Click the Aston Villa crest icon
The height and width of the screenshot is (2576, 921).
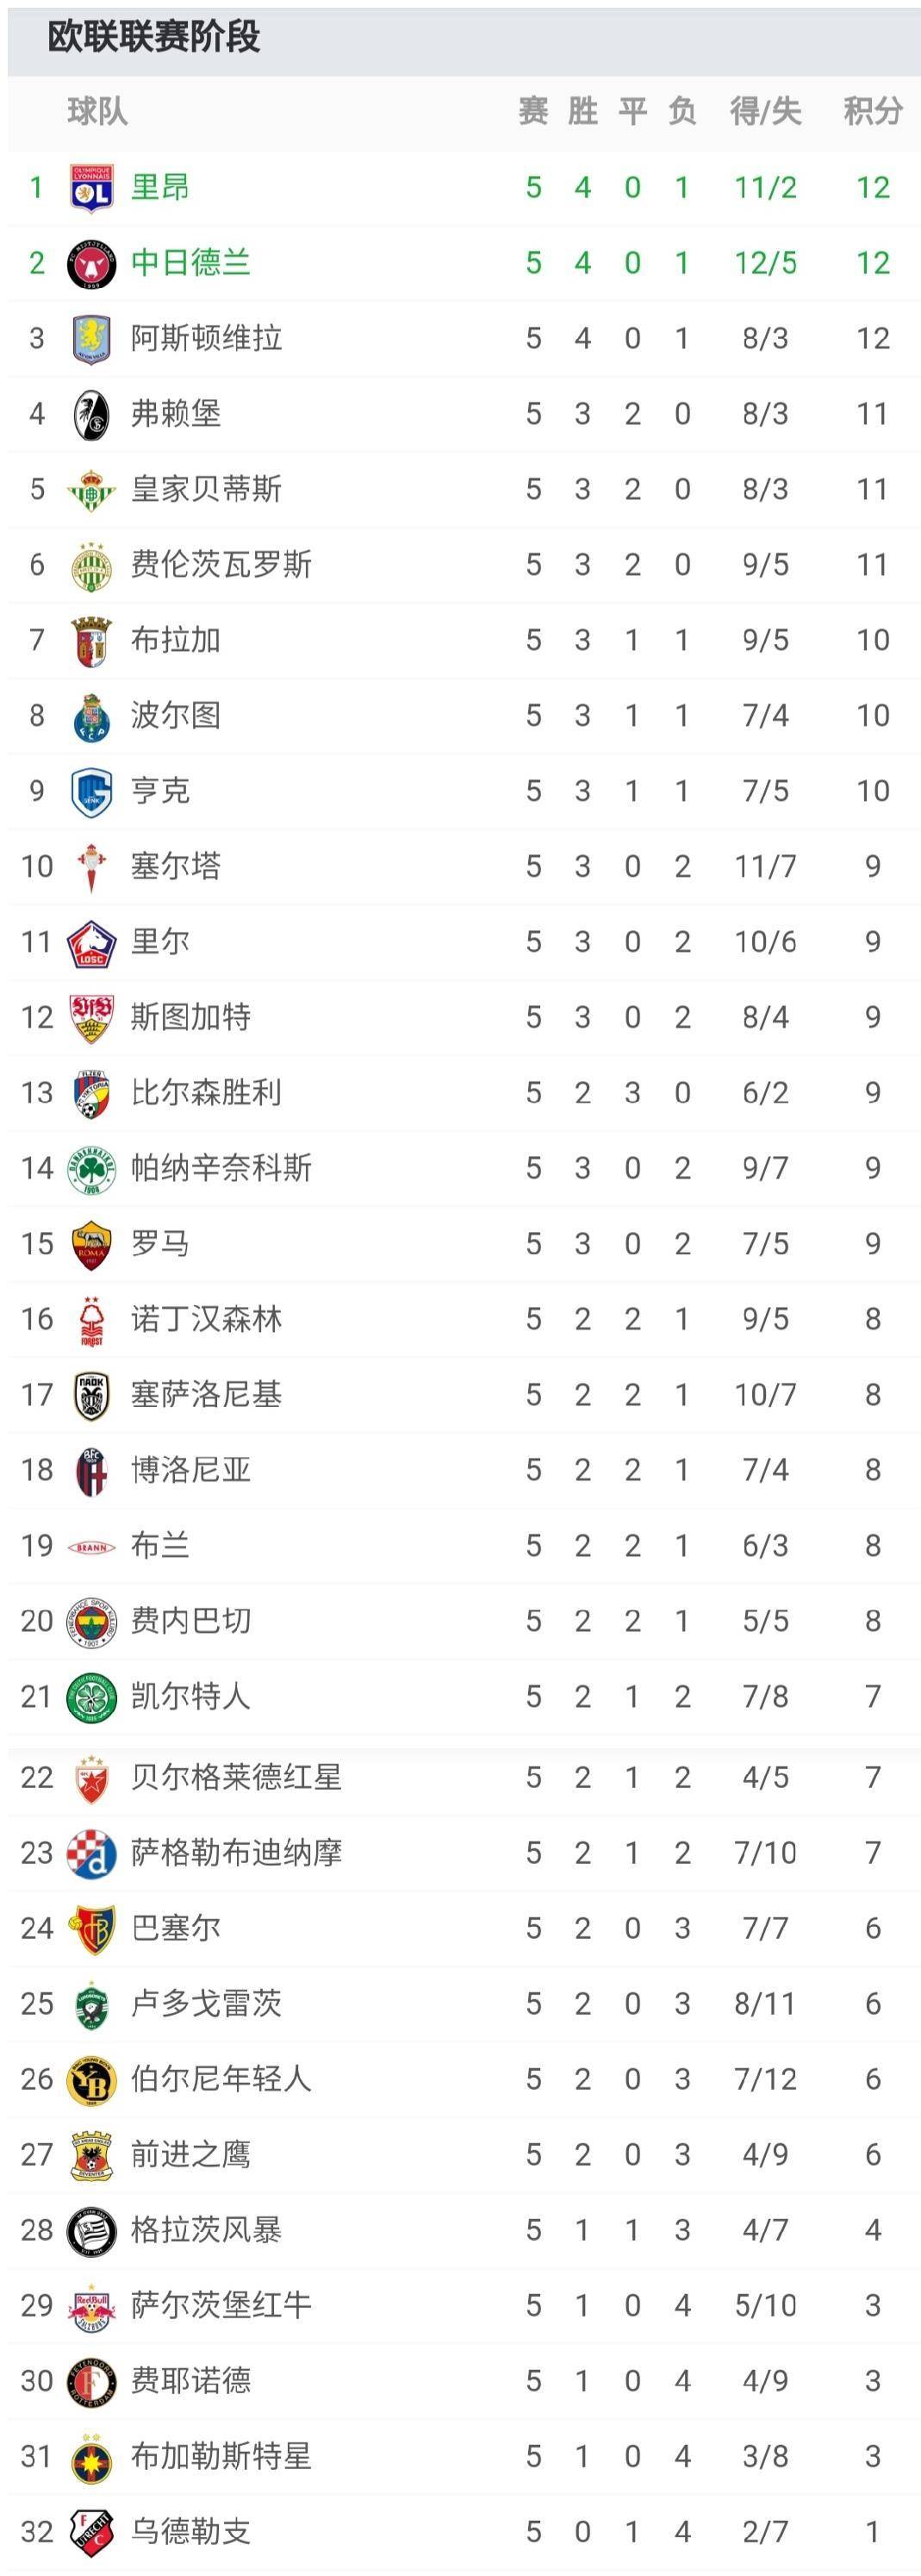pos(91,339)
